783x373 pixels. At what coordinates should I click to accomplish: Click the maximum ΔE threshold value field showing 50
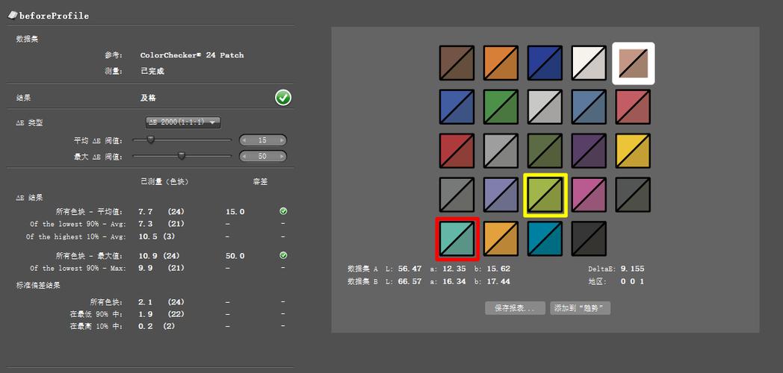[x=263, y=156]
